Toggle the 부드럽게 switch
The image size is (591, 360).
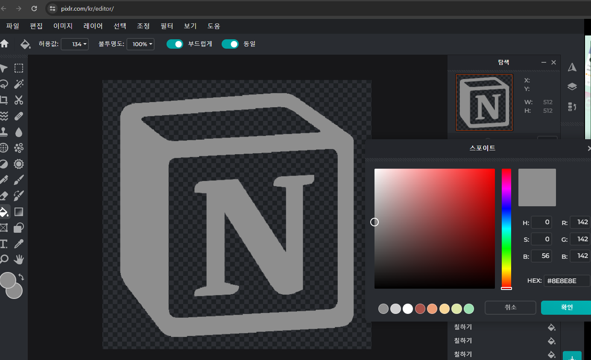tap(175, 44)
